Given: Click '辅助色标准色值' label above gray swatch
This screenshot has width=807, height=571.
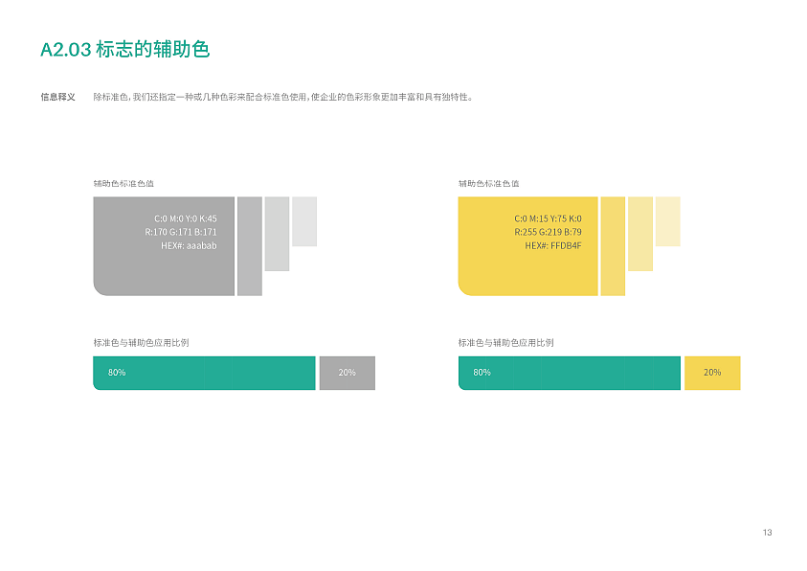Looking at the screenshot, I should pos(123,183).
